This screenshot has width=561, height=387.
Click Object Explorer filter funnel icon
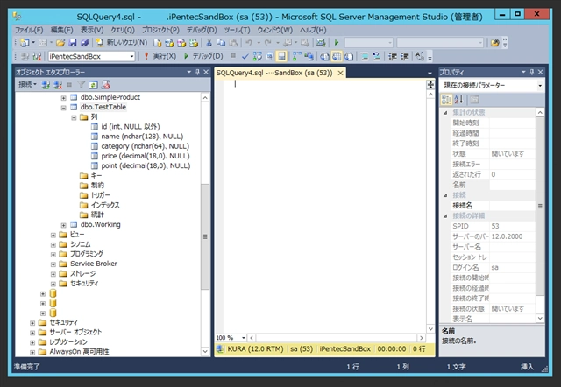click(82, 85)
